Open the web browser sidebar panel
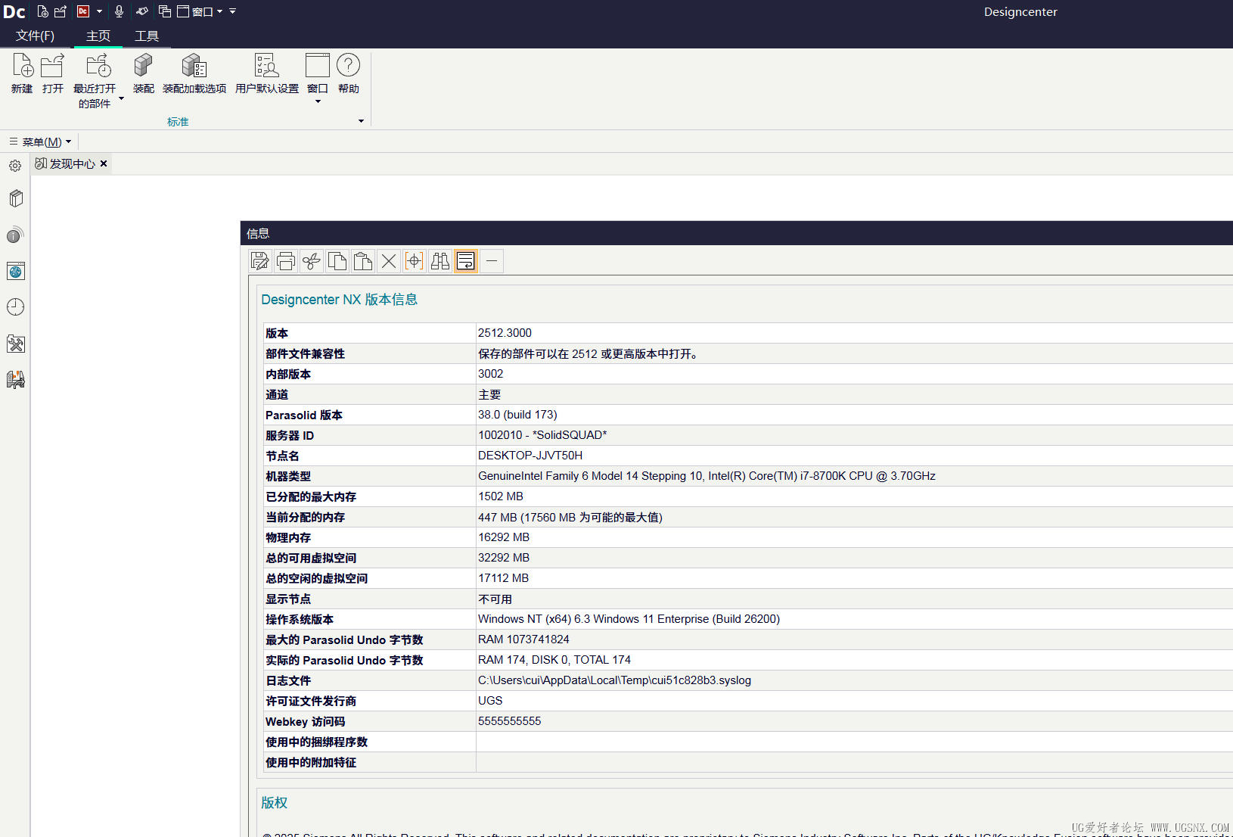The height and width of the screenshot is (837, 1233). [x=15, y=271]
